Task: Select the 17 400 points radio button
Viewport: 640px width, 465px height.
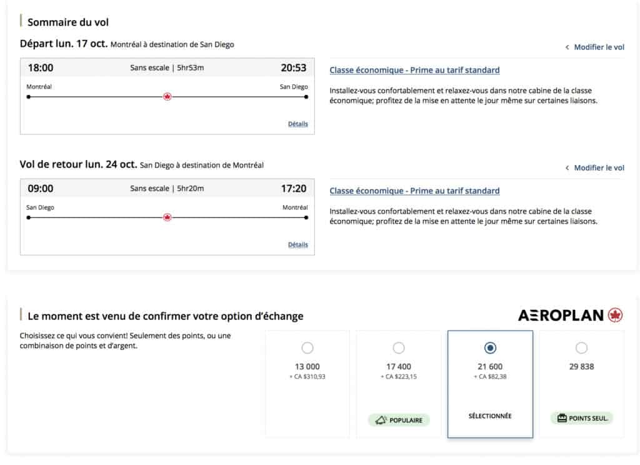Action: (x=399, y=348)
